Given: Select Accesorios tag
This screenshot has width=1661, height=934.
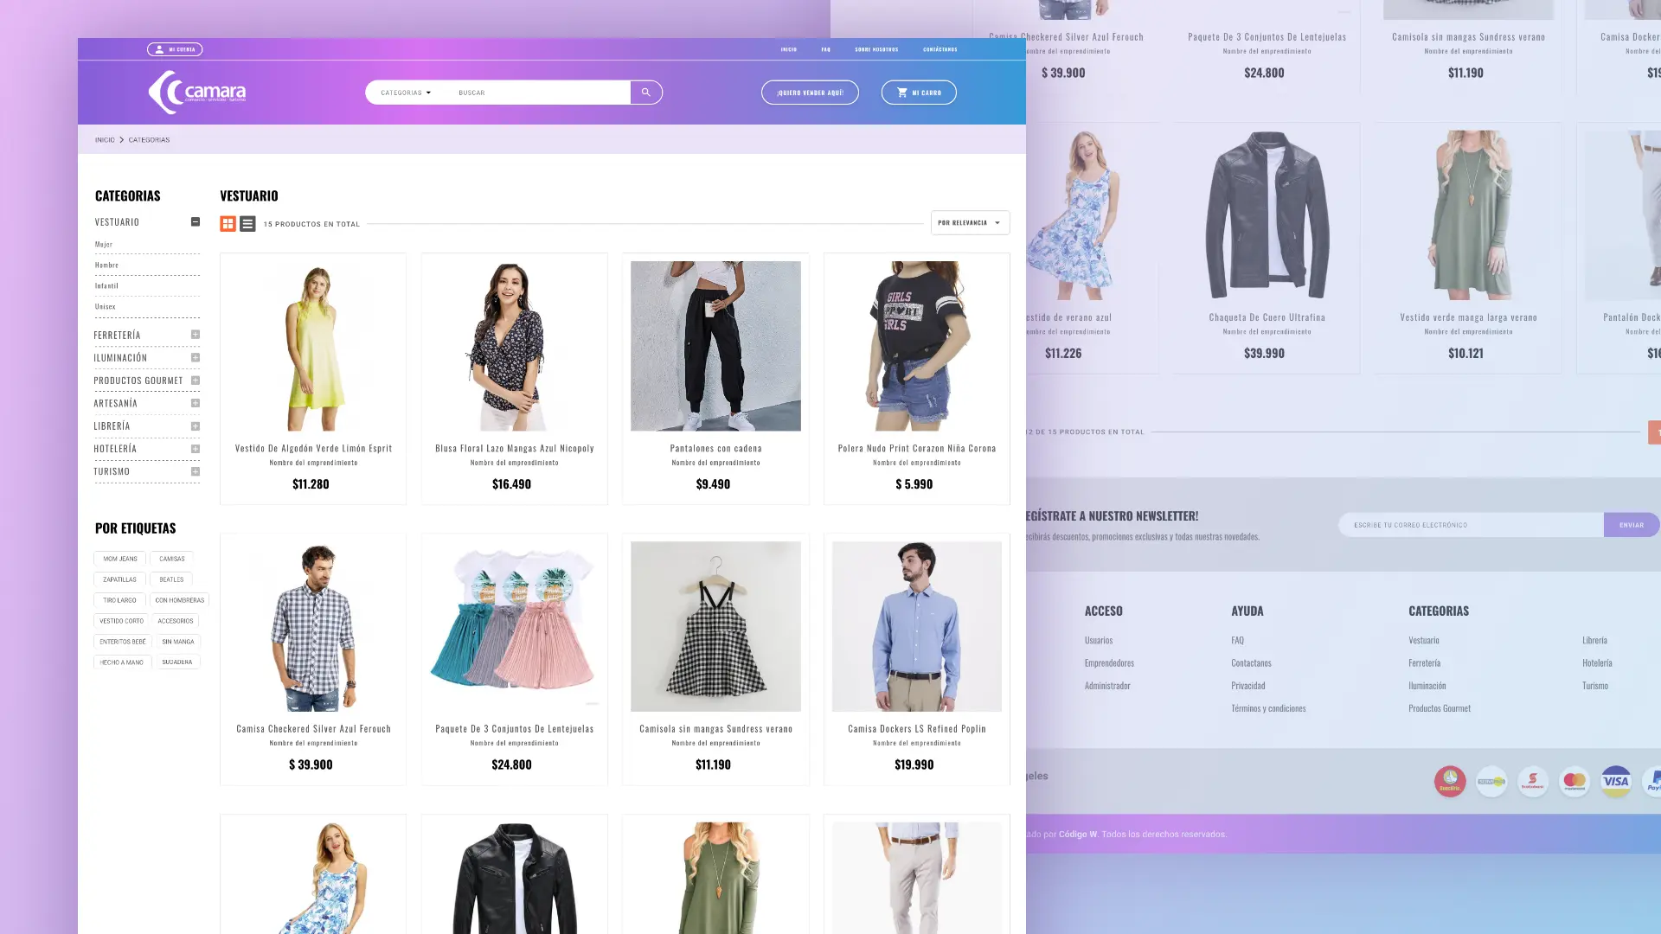Looking at the screenshot, I should point(176,621).
